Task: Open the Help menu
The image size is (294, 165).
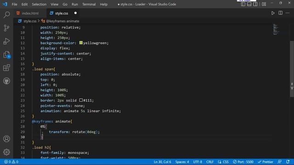Action: pos(104,4)
